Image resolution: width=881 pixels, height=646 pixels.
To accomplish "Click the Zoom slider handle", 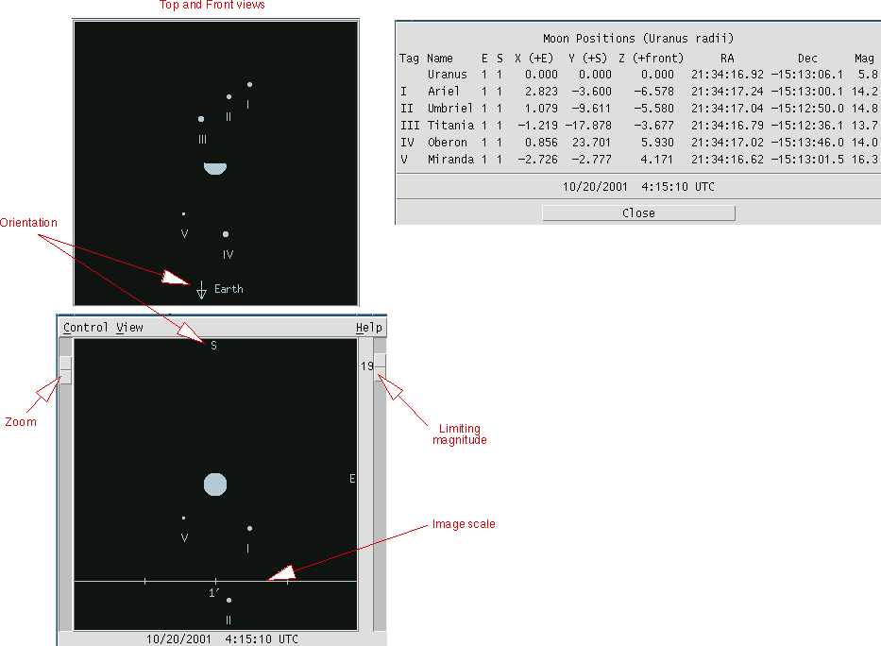I will click(65, 369).
